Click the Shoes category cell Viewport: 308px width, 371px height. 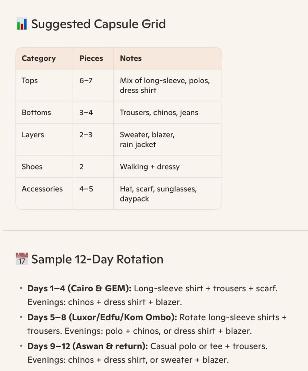click(32, 167)
